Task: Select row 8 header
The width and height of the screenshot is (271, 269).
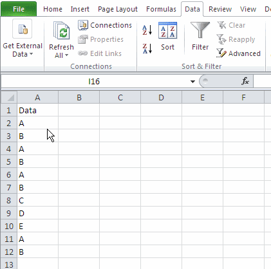Action: point(9,200)
